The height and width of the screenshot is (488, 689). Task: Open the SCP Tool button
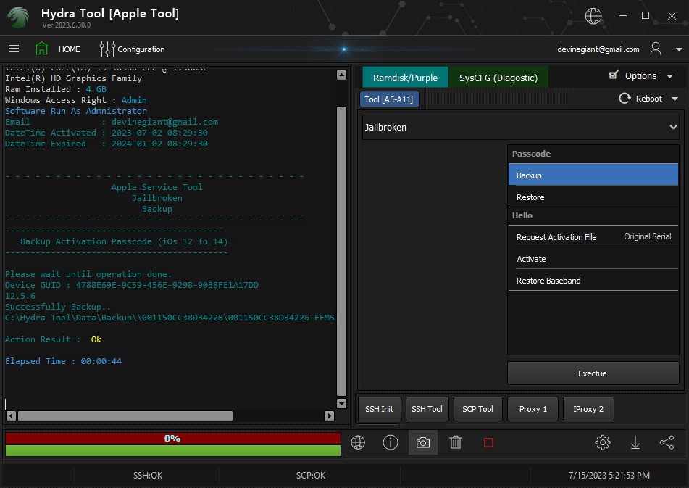point(477,409)
